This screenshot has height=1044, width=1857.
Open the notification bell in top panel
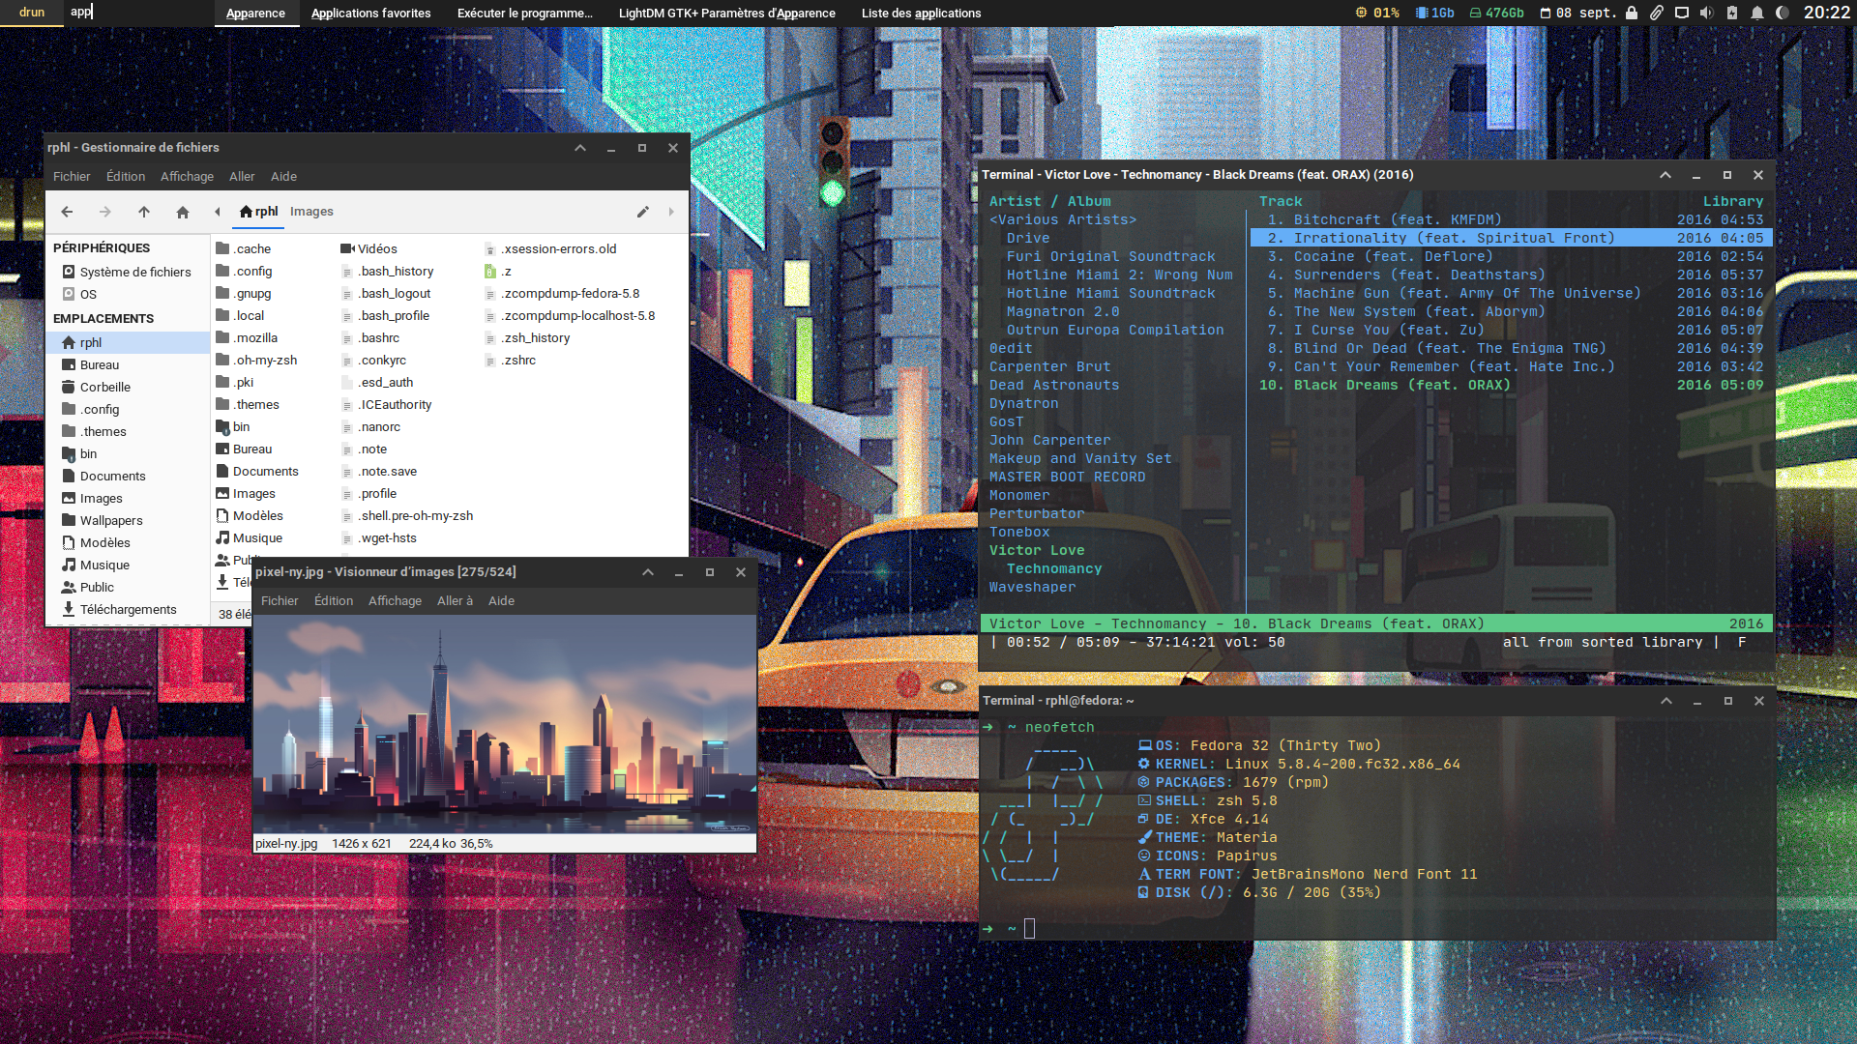[1756, 13]
